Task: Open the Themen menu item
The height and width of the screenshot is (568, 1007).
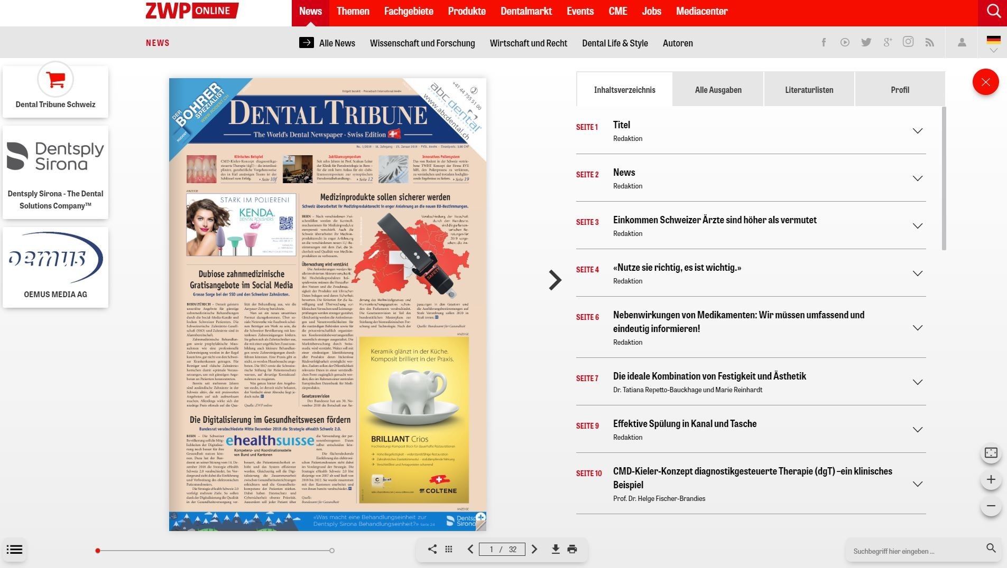Action: (x=353, y=11)
